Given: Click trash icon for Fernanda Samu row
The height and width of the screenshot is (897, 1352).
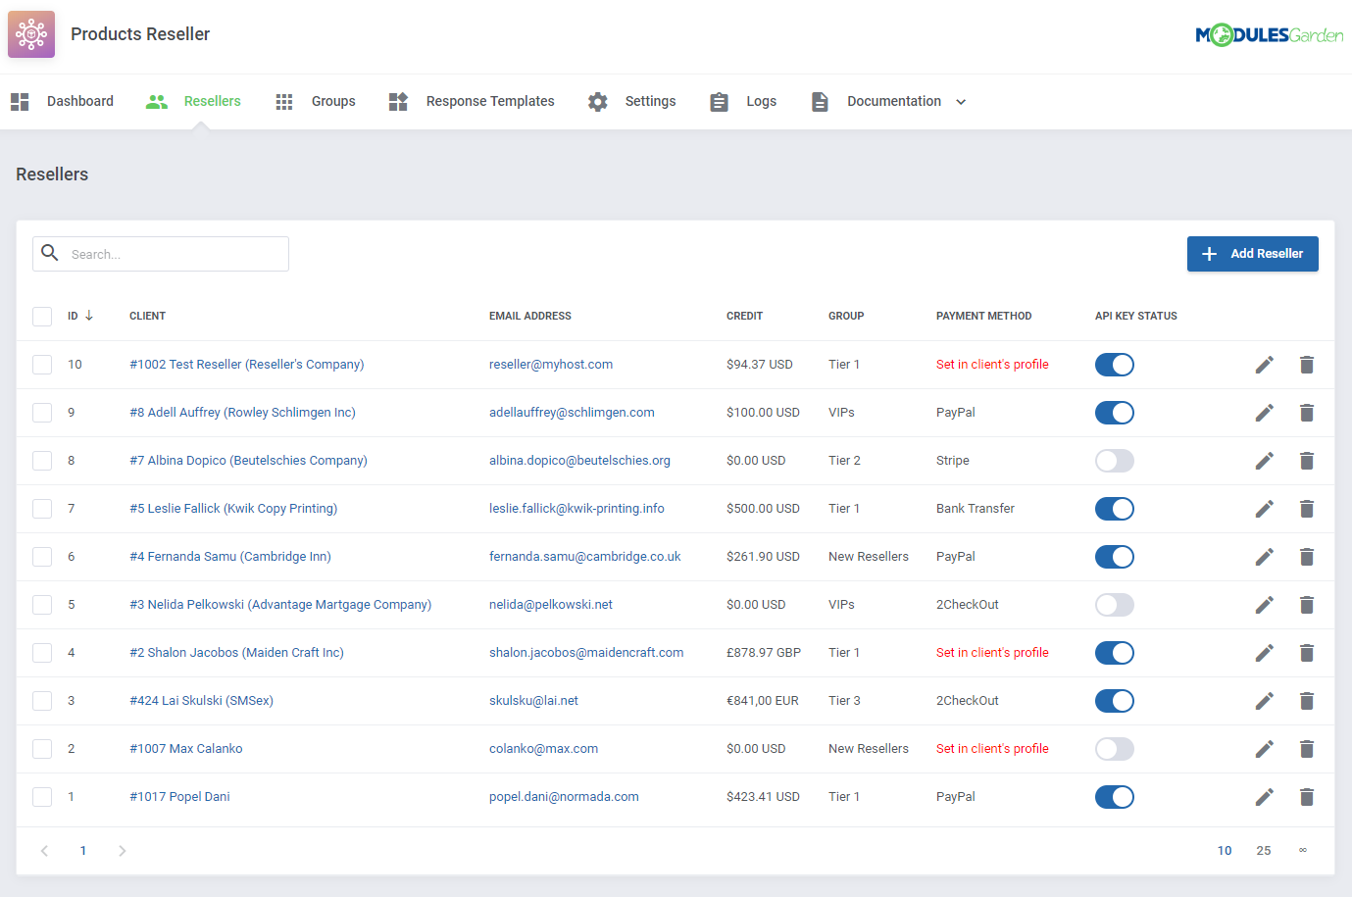Looking at the screenshot, I should click(1306, 557).
